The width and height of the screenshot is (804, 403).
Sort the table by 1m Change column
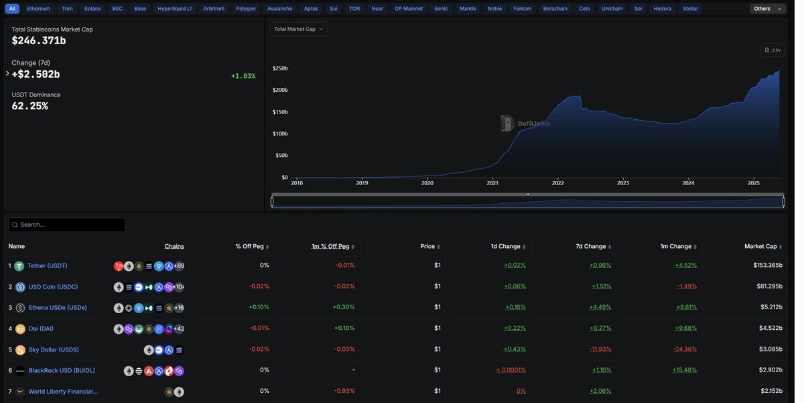click(x=680, y=247)
